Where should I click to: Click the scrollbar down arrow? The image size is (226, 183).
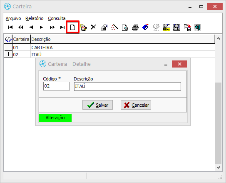pyautogui.click(x=218, y=168)
